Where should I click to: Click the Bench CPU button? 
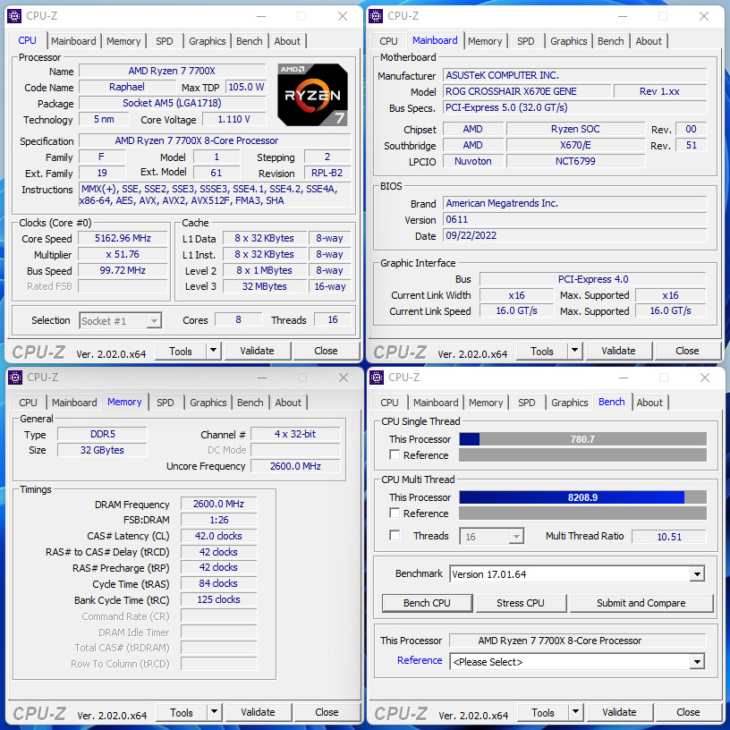pyautogui.click(x=427, y=603)
